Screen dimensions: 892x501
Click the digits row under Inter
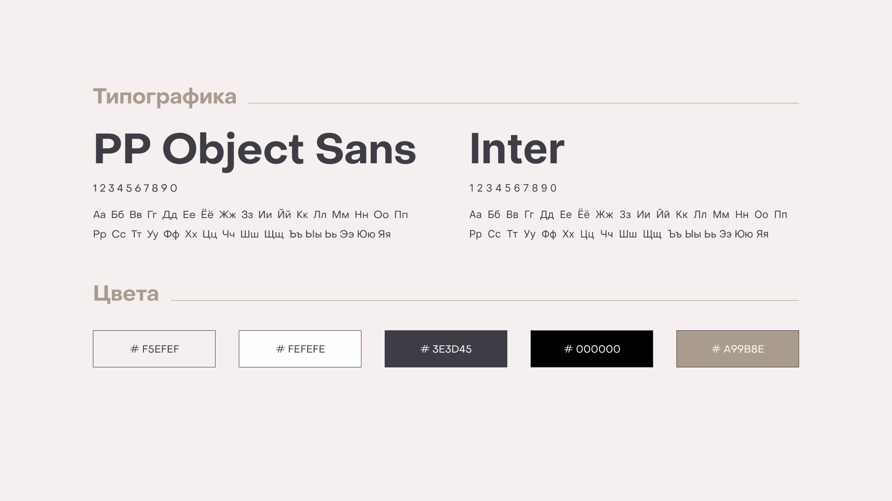pyautogui.click(x=513, y=188)
